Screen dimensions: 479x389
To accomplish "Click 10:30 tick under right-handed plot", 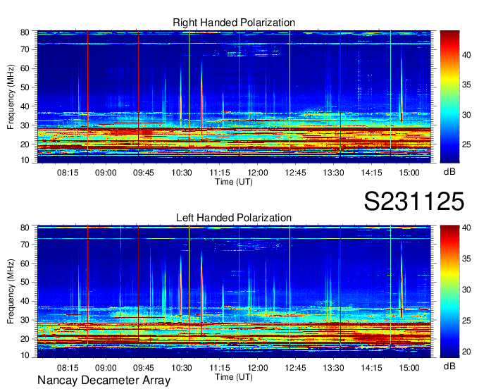I will 182,173.
